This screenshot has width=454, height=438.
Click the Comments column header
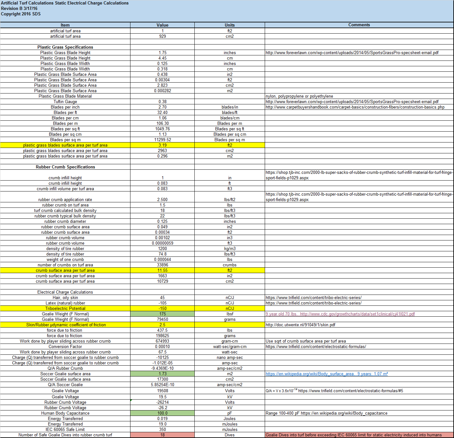[x=359, y=25]
